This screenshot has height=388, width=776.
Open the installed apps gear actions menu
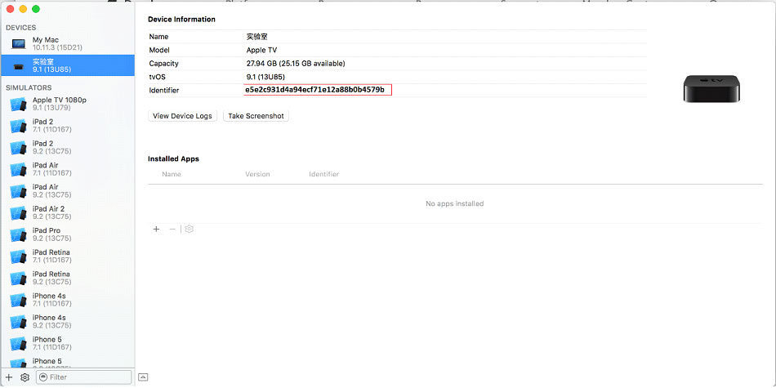(189, 230)
